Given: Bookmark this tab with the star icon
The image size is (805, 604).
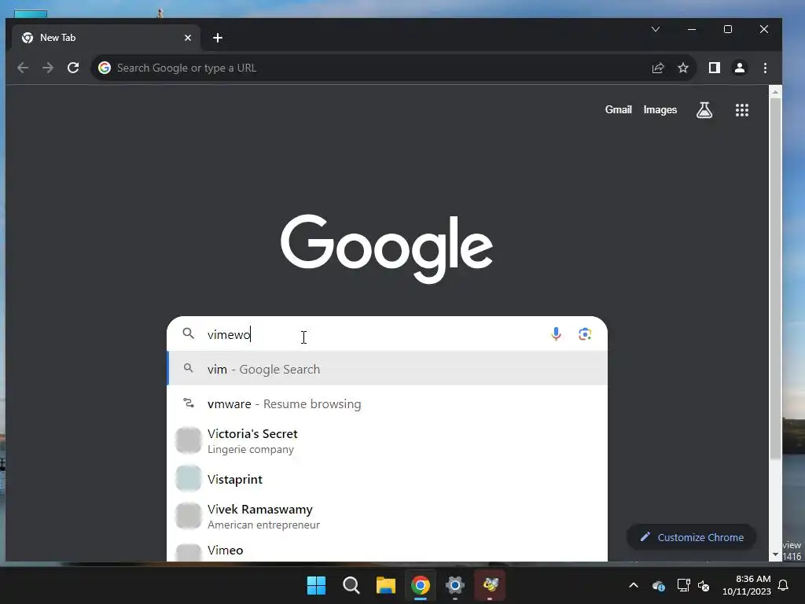Looking at the screenshot, I should pyautogui.click(x=683, y=68).
